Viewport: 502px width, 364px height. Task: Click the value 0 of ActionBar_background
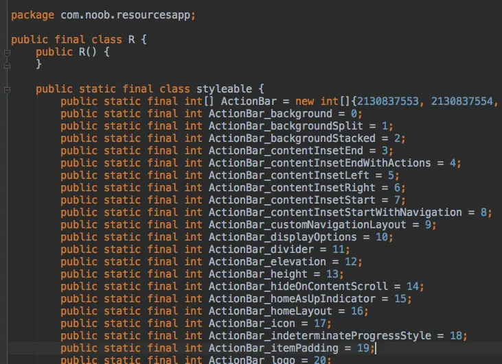pyautogui.click(x=354, y=114)
